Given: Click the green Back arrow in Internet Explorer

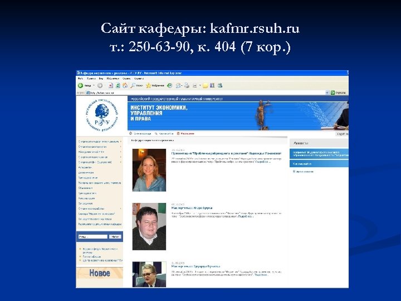Looking at the screenshot, I should [x=80, y=85].
